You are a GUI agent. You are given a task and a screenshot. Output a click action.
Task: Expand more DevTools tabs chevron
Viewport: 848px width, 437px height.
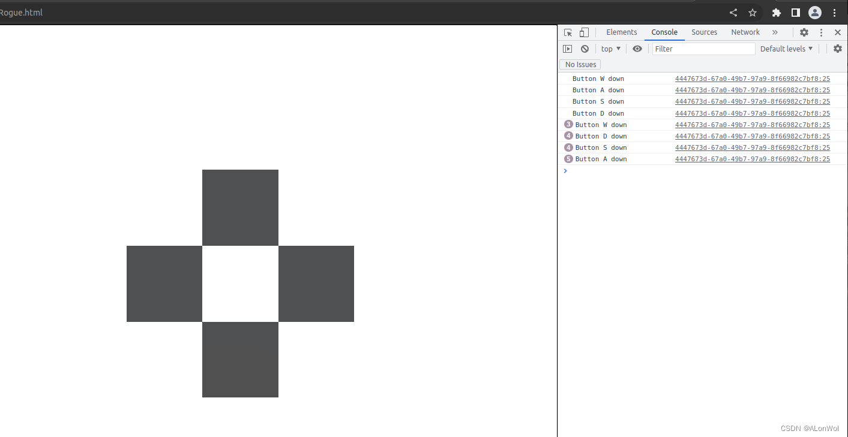coord(775,32)
